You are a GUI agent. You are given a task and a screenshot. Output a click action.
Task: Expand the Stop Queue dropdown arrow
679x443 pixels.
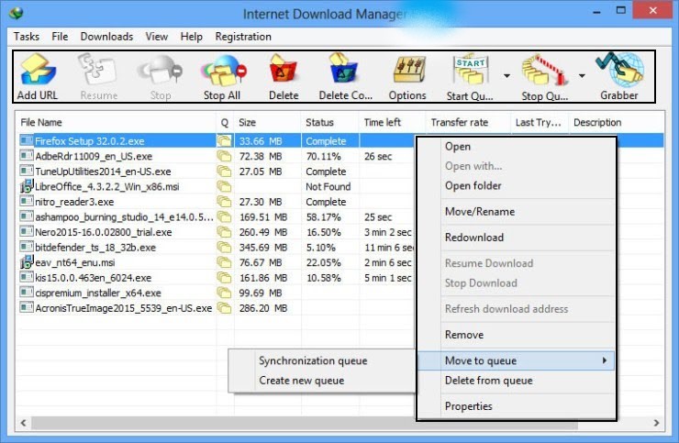582,76
